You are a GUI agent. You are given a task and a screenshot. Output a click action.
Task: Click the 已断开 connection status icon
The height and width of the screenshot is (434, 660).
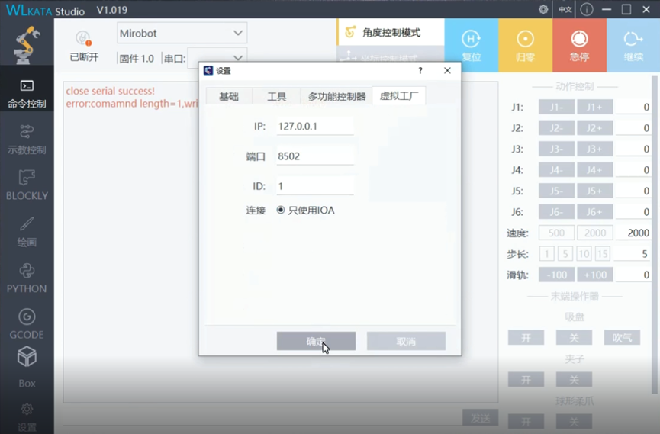(83, 47)
